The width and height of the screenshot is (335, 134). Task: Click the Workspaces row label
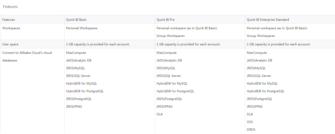(11, 28)
